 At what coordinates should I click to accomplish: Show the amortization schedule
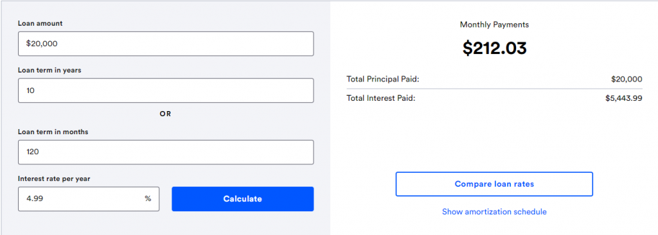coord(494,212)
